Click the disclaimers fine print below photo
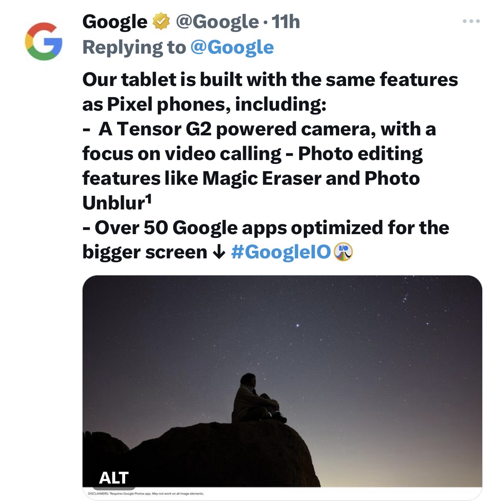498x501 pixels. point(146,494)
